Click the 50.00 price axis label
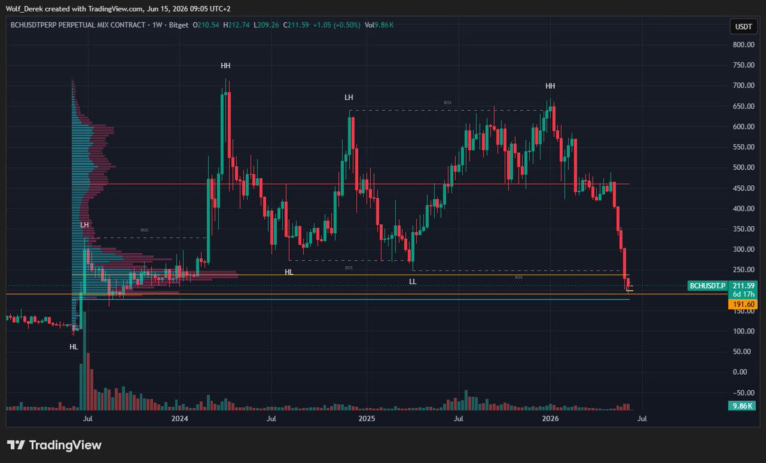766x463 pixels. [x=740, y=351]
